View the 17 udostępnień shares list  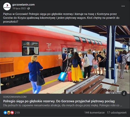117,113
